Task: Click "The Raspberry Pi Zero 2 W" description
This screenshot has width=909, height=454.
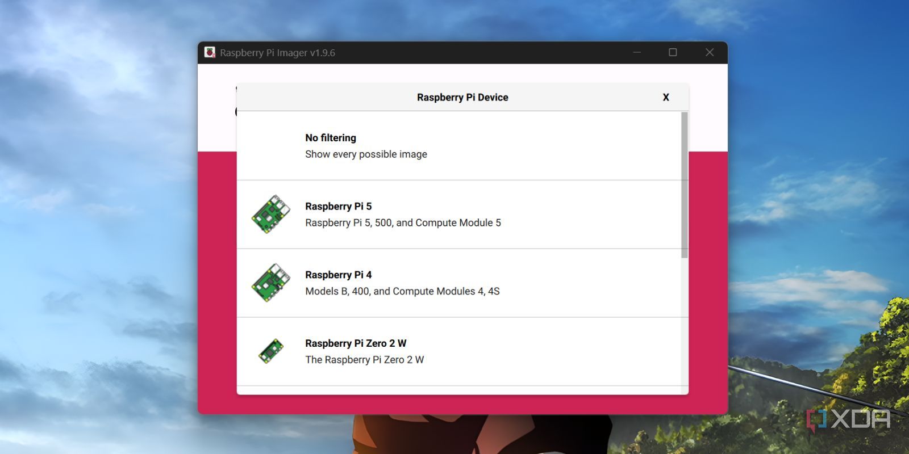Action: point(364,360)
